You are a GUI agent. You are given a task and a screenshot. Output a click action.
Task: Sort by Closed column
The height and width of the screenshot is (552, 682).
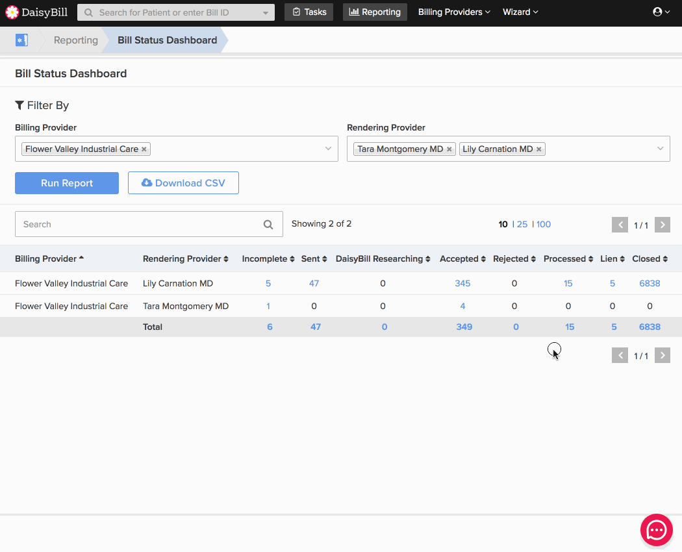pyautogui.click(x=650, y=259)
